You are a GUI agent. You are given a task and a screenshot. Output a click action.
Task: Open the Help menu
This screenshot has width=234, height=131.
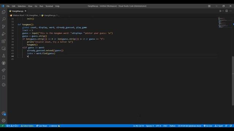(x=57, y=6)
